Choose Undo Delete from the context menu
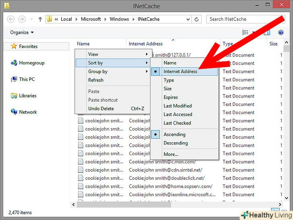The image size is (293, 220). (101, 109)
